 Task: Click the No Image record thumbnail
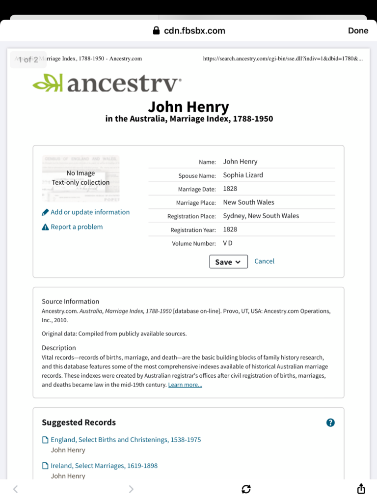pyautogui.click(x=81, y=178)
